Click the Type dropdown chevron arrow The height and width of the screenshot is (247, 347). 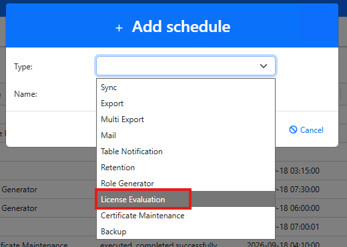(x=264, y=66)
